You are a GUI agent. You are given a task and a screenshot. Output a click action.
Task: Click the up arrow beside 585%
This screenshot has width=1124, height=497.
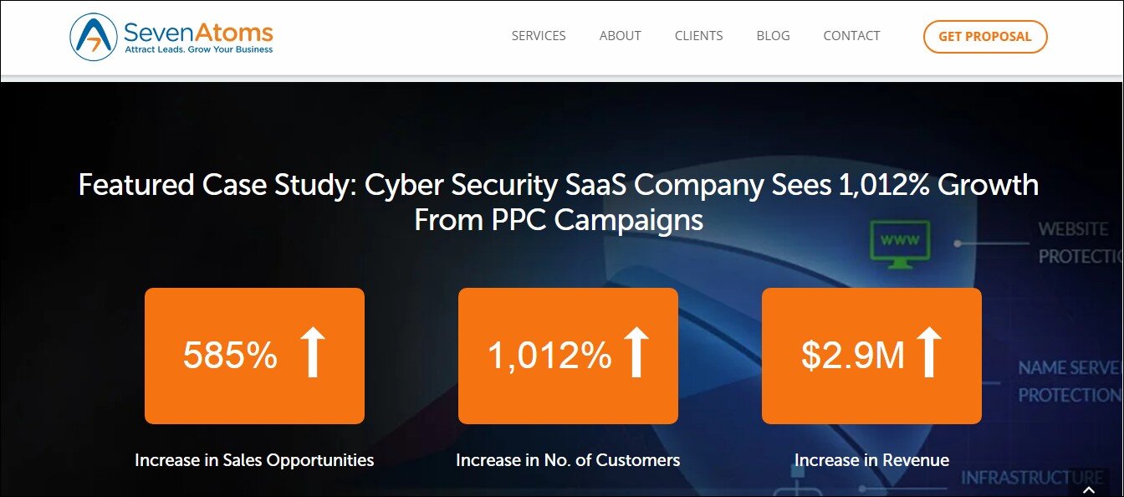(x=312, y=352)
